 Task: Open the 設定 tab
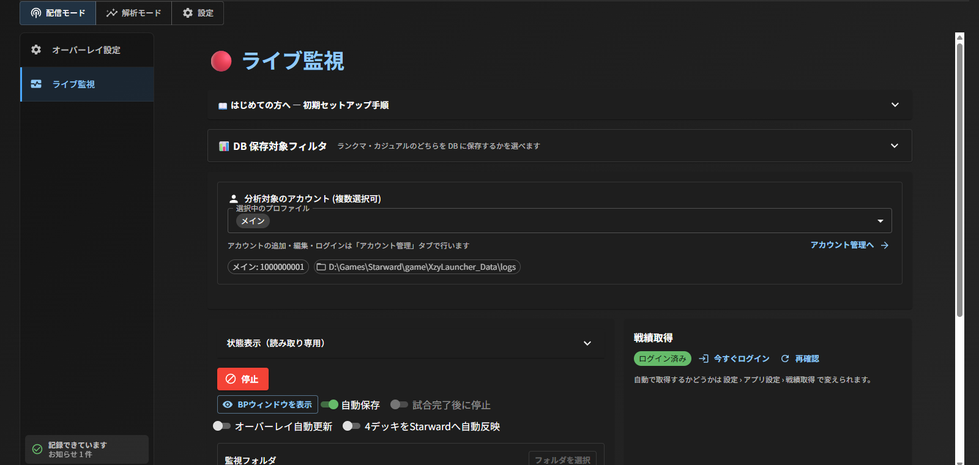198,13
